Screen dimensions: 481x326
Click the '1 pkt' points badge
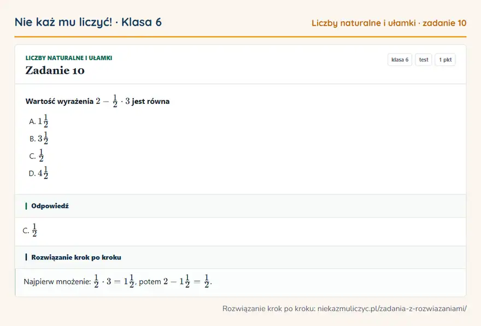click(x=445, y=60)
